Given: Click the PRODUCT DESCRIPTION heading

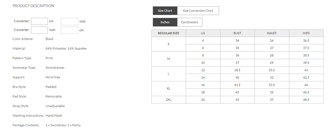Looking at the screenshot, I should pos(33,6).
